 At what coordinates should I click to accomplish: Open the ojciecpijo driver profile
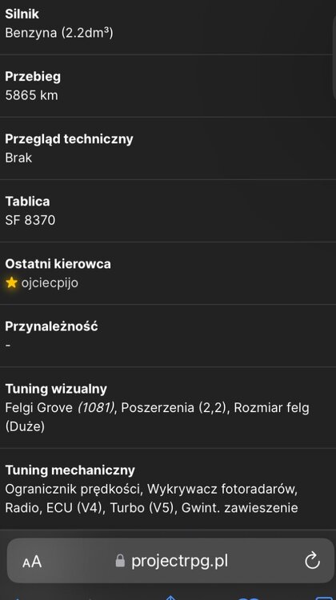coord(50,283)
